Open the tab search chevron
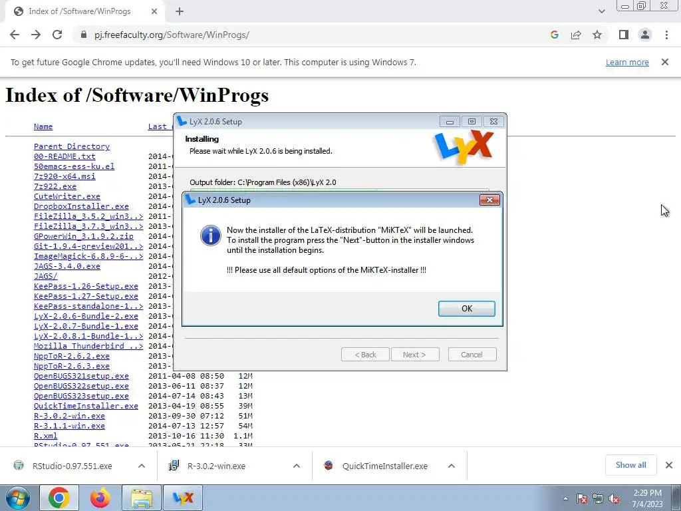681x511 pixels. coord(601,11)
